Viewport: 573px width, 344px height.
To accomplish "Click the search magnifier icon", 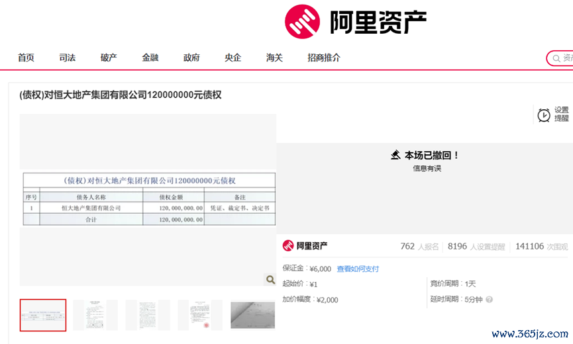I will click(x=556, y=58).
